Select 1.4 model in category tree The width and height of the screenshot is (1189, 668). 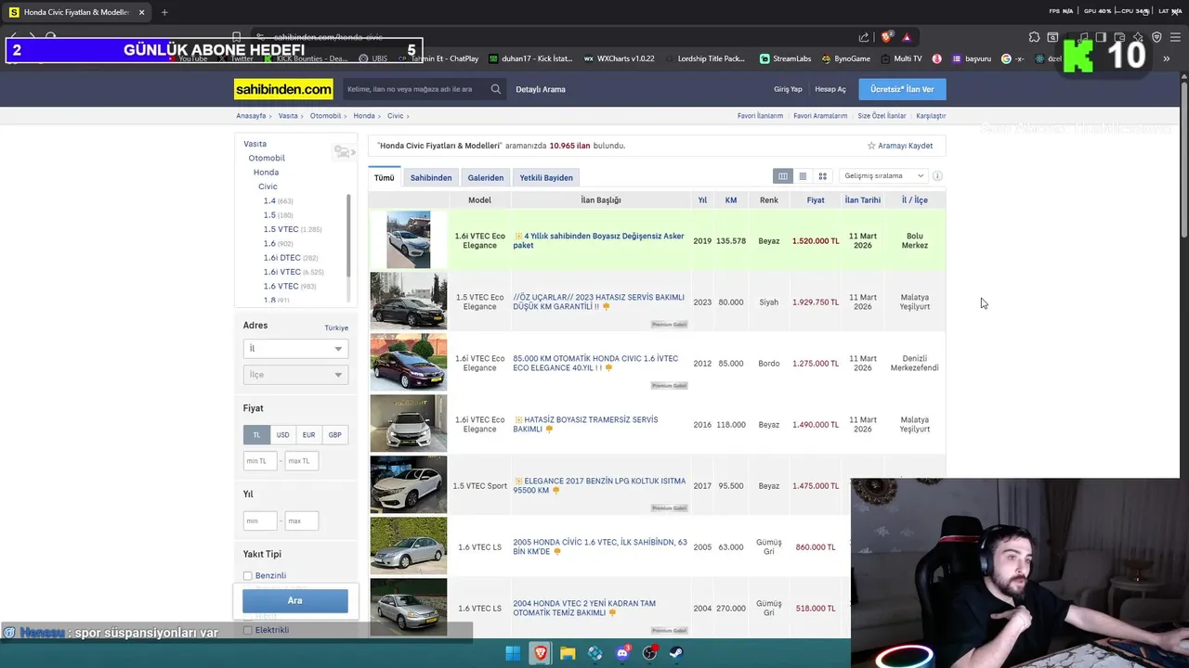point(269,200)
